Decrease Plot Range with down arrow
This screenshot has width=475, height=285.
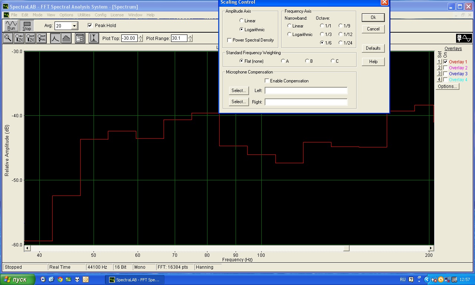tap(190, 40)
